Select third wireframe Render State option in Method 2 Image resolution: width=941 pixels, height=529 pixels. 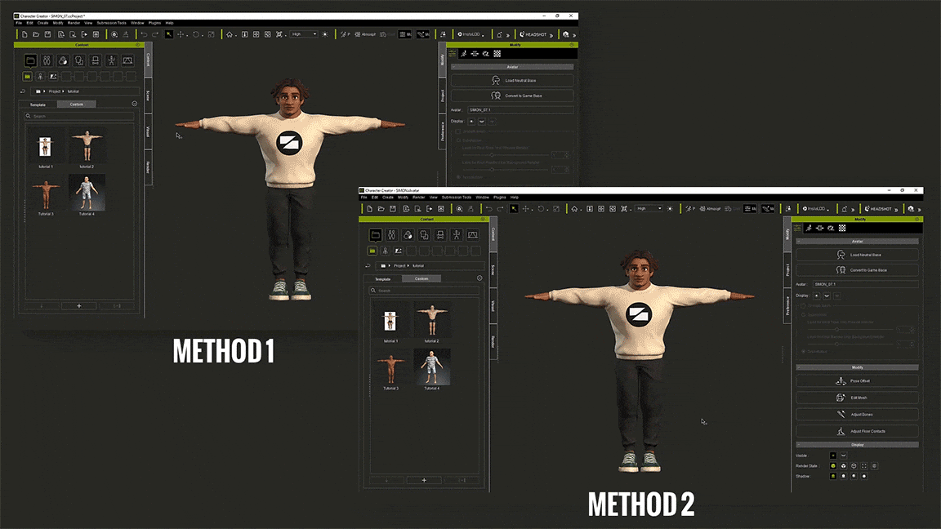pos(854,466)
